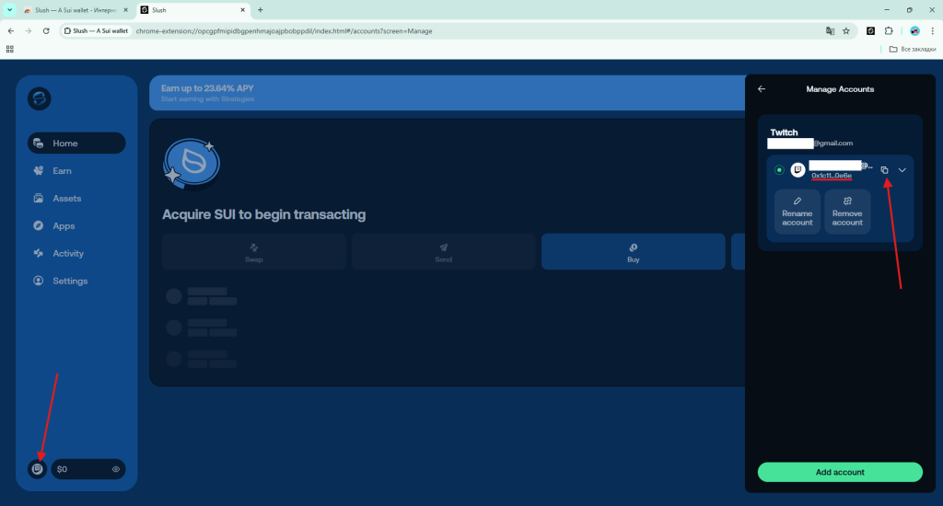Click the $0 balance display

63,469
